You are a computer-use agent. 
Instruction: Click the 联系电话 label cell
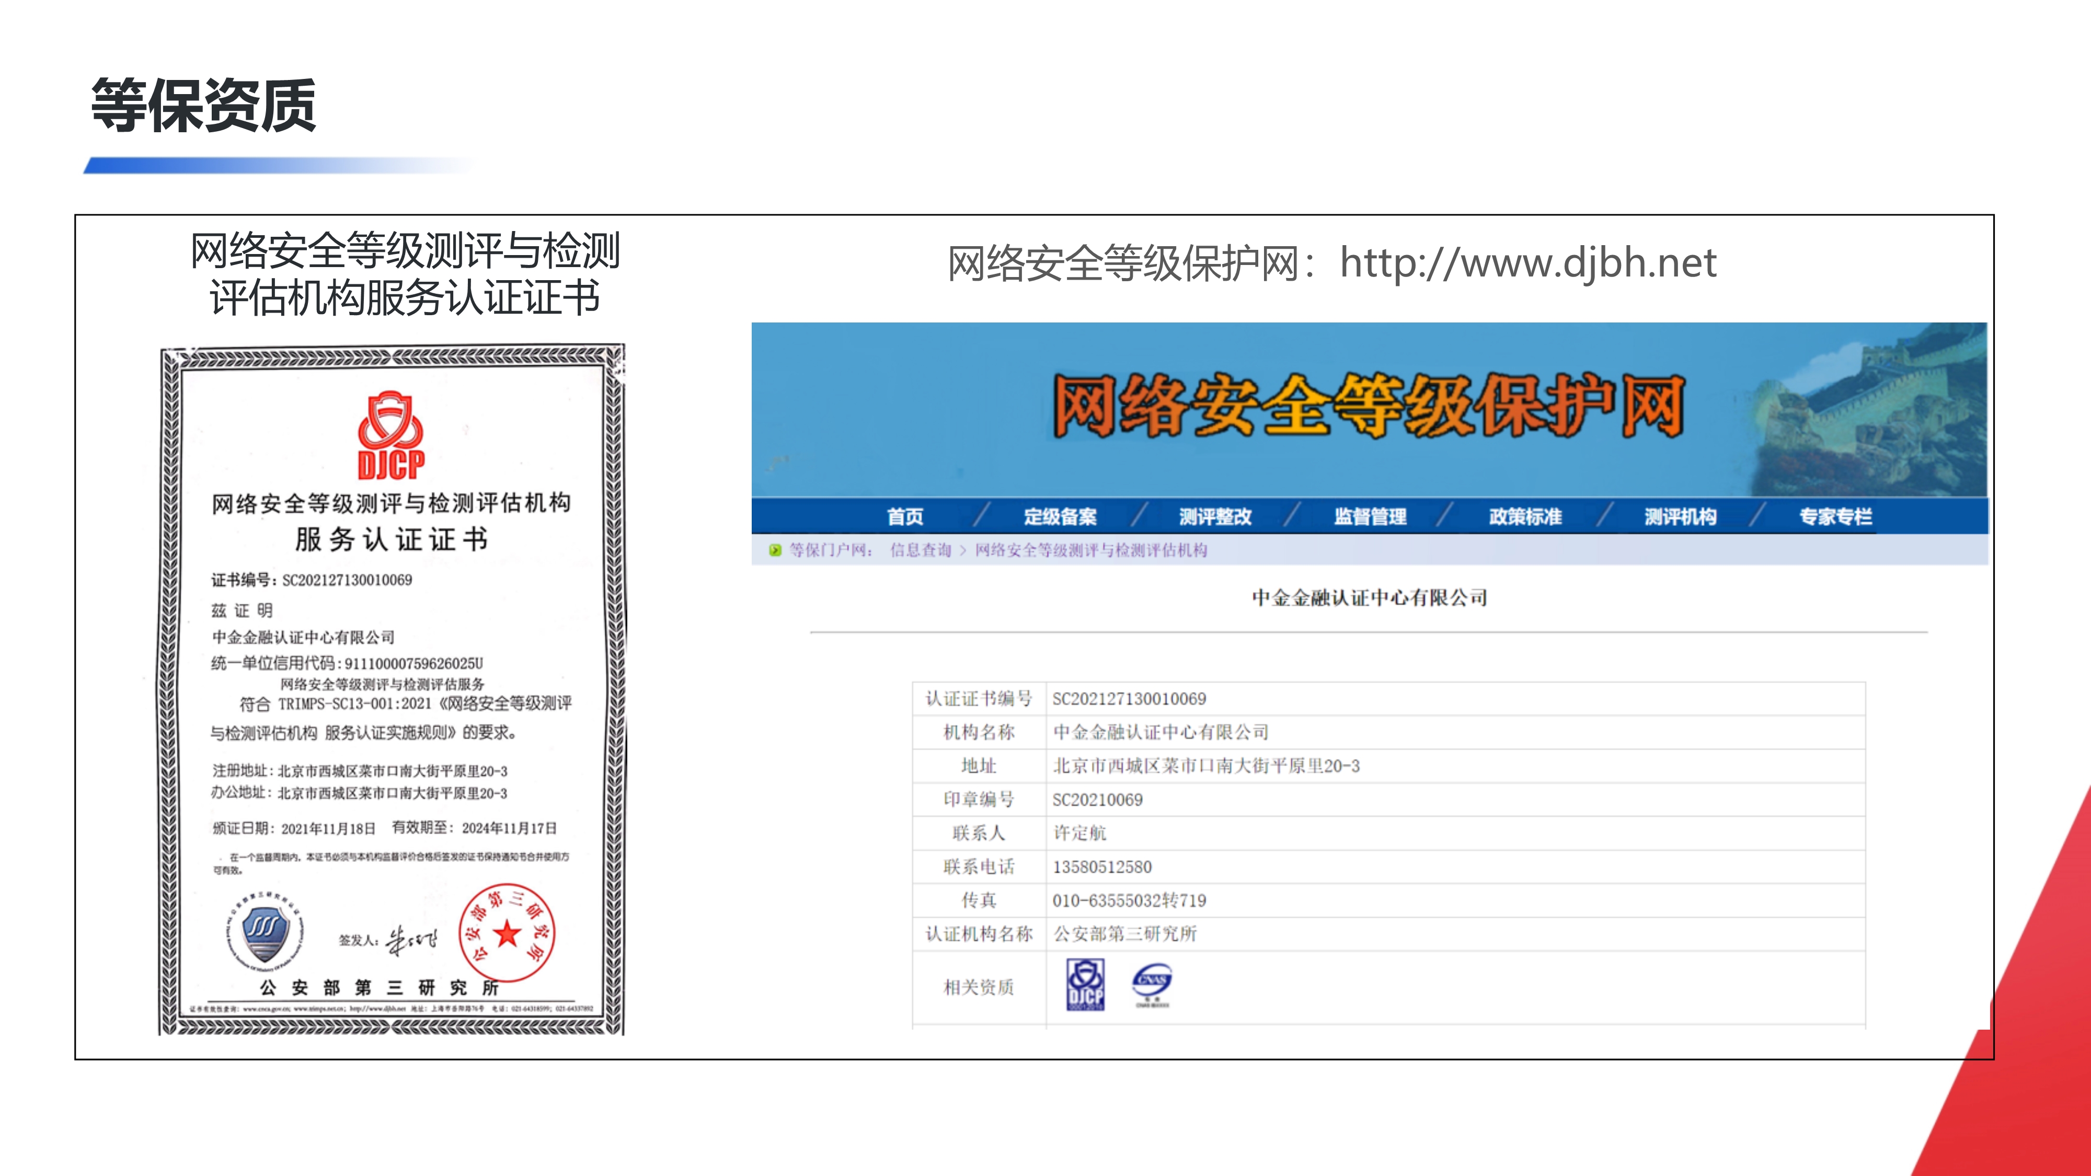[979, 867]
